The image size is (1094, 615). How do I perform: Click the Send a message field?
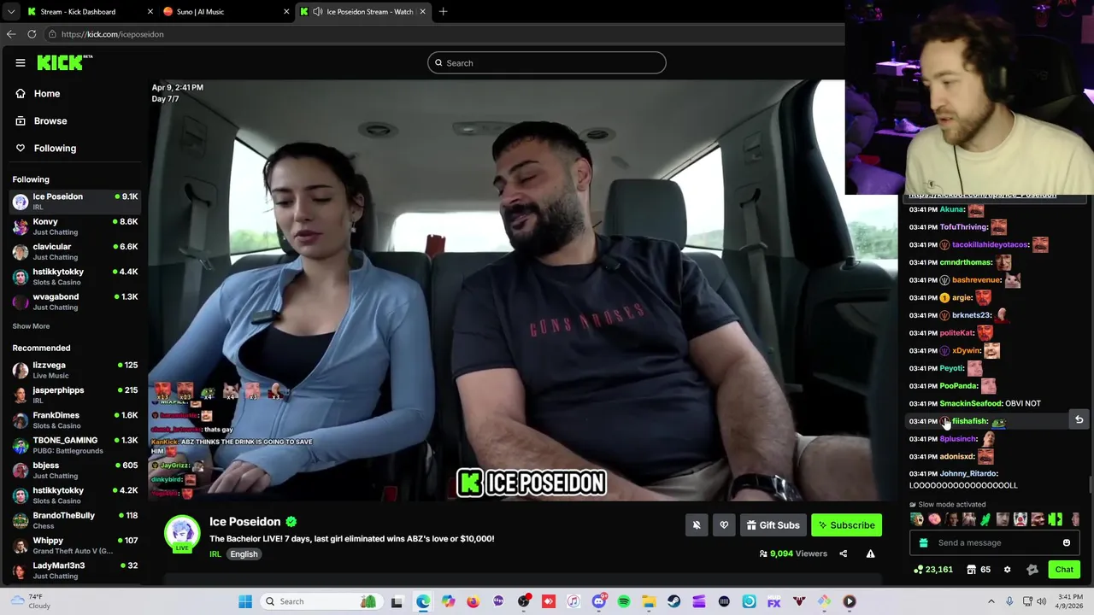tap(996, 542)
